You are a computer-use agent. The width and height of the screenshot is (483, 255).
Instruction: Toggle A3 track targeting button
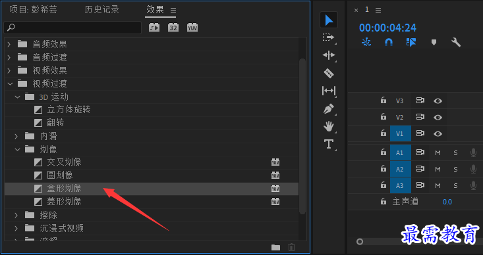401,185
